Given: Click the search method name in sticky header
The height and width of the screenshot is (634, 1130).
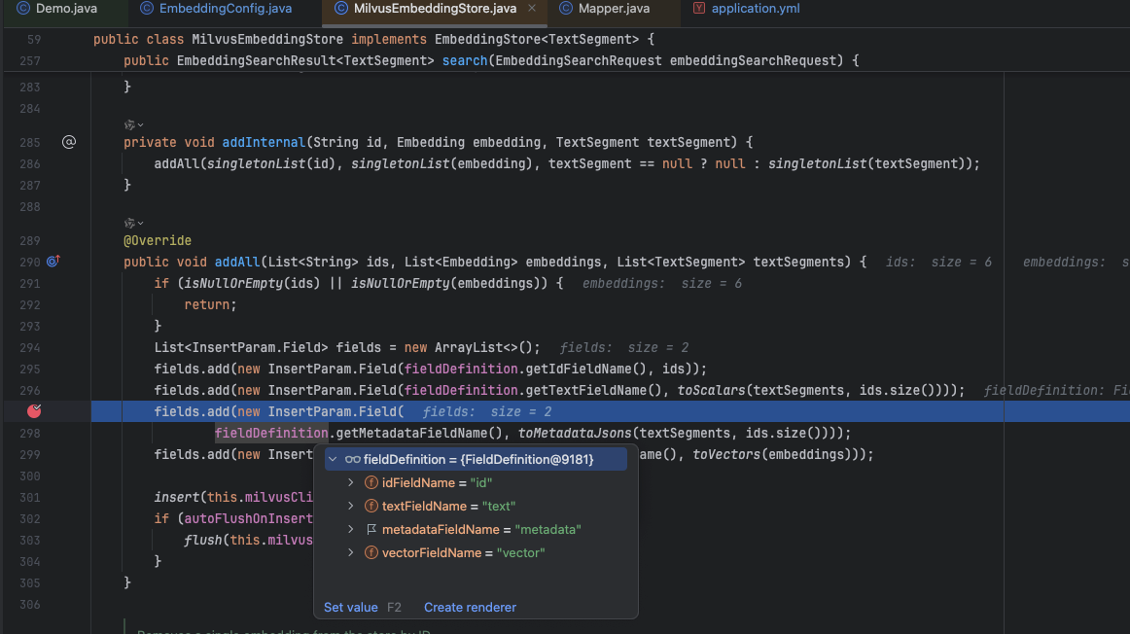Looking at the screenshot, I should coord(465,61).
